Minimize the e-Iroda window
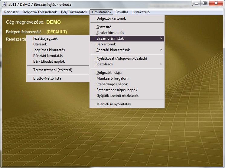 [197, 3]
